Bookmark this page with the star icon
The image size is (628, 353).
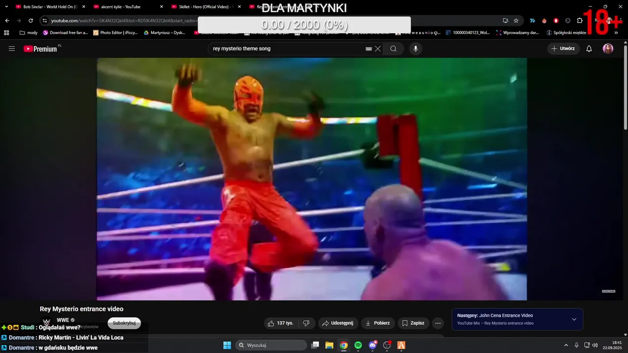[x=516, y=21]
